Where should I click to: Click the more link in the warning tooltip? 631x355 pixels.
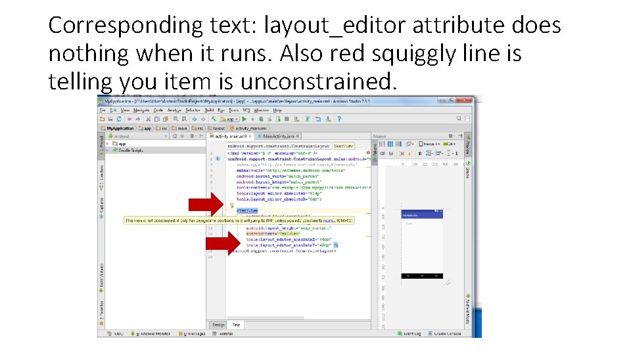click(x=329, y=221)
